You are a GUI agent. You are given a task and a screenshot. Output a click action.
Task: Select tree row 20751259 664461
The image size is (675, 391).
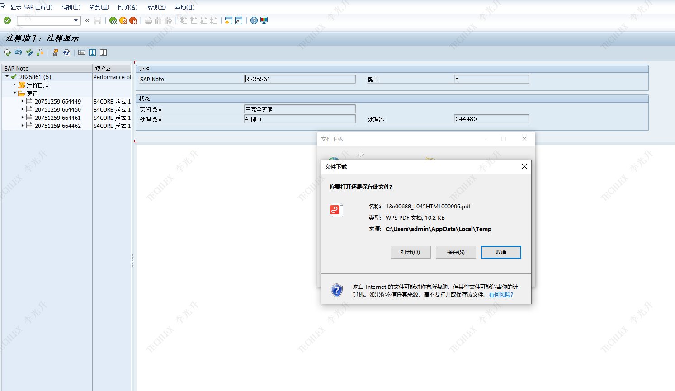(x=58, y=118)
